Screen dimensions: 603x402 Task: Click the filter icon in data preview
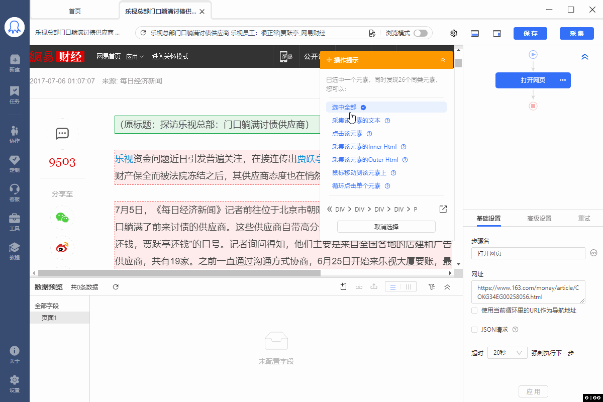431,286
